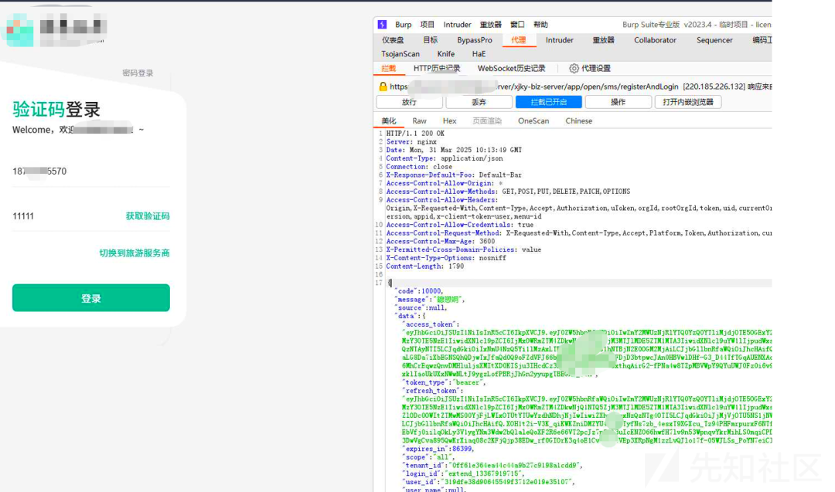Click 打开内嵌浏览器 button
Screen dimensions: 835x492
[x=687, y=102]
